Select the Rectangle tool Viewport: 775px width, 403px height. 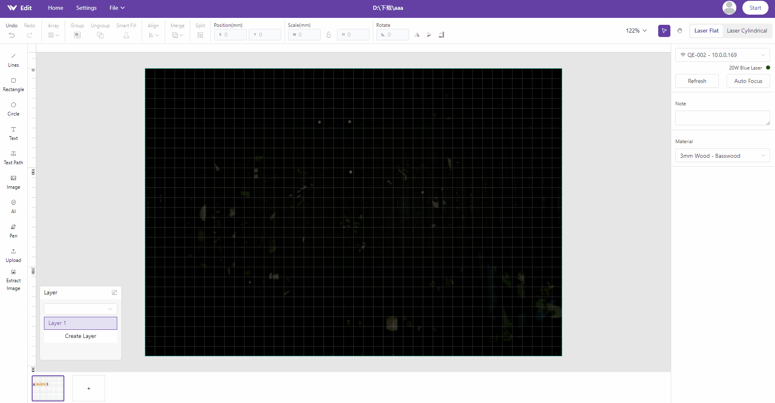point(13,85)
